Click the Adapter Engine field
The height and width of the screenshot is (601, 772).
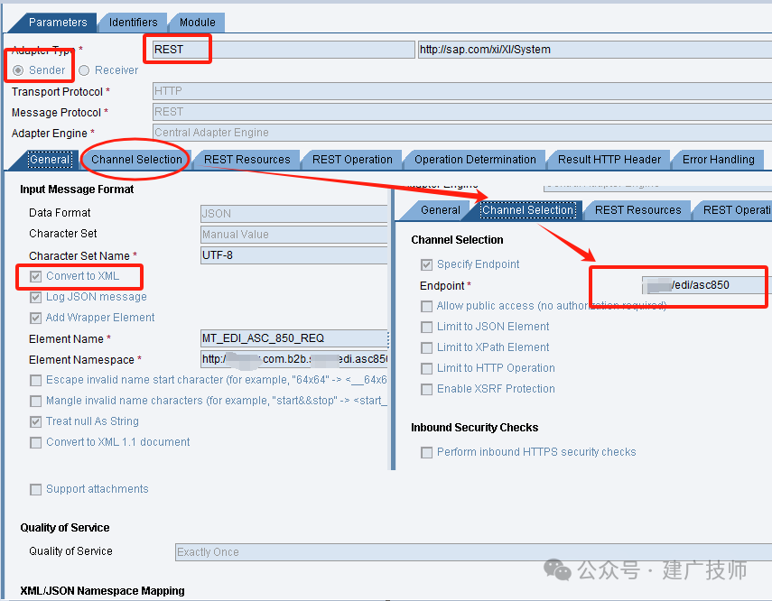click(x=461, y=133)
